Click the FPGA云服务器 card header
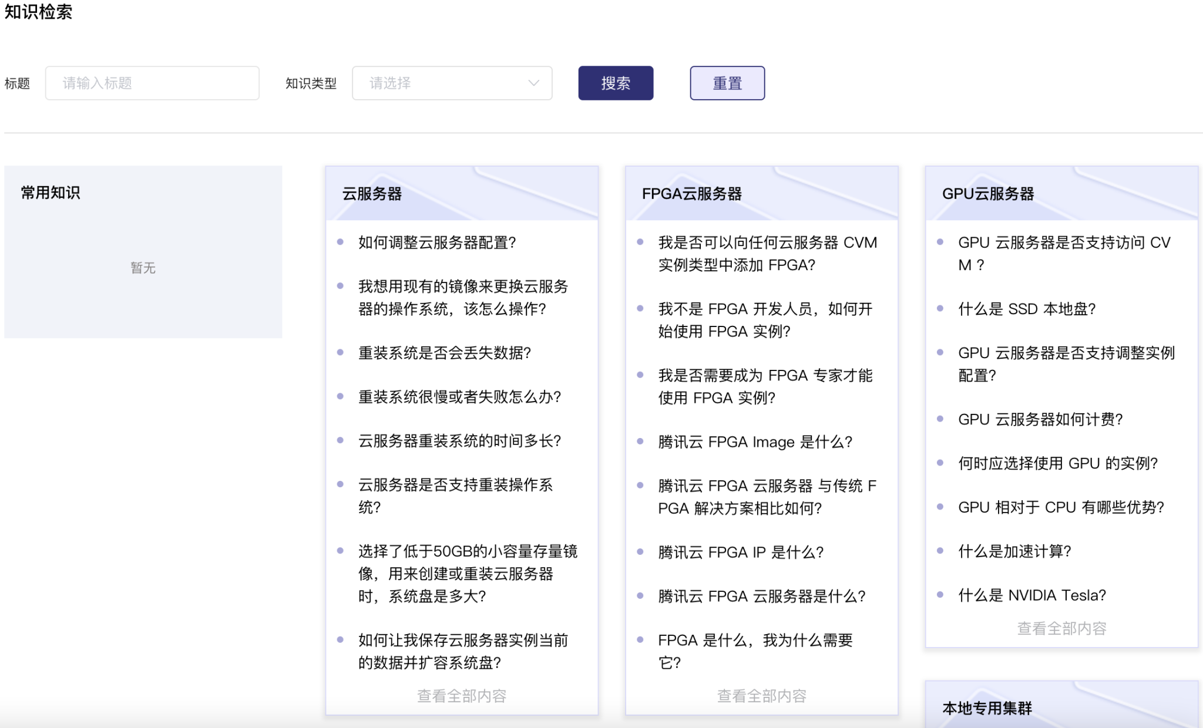1203x728 pixels. [762, 193]
